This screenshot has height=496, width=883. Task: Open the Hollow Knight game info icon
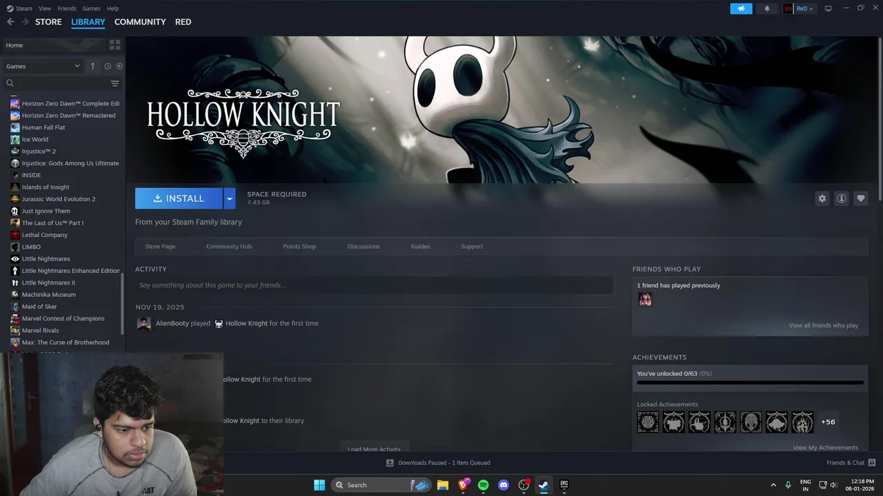click(841, 198)
